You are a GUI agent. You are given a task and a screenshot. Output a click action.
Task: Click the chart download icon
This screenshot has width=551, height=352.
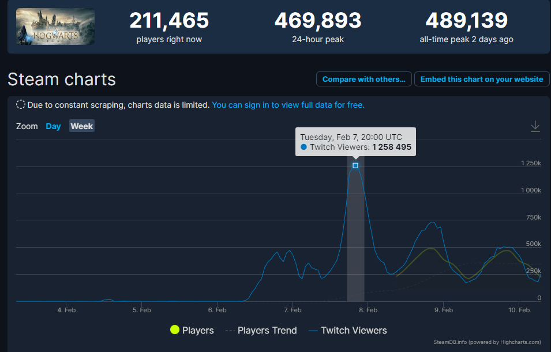tap(535, 126)
